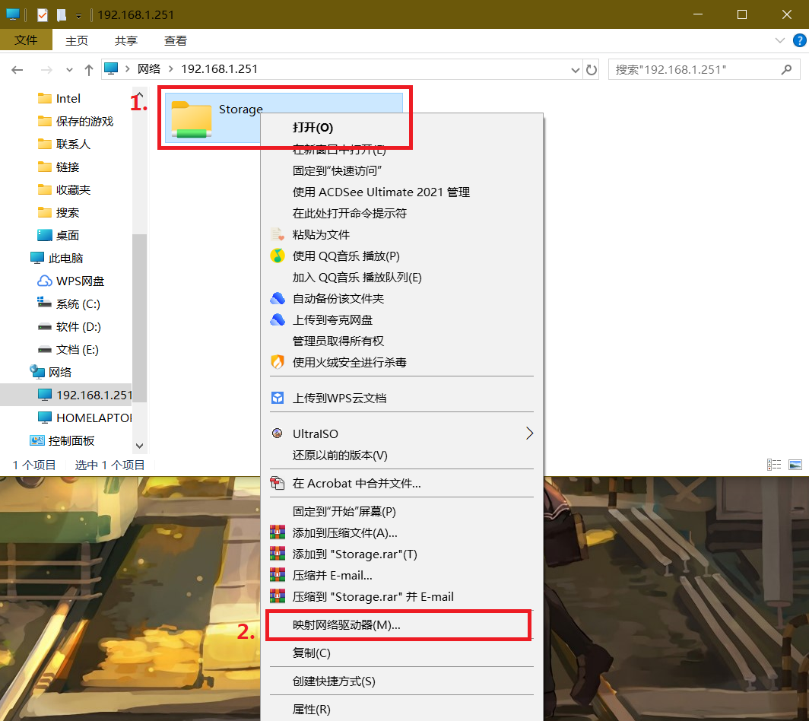Choose 使用火绒安全进行杀毒 menu entry
This screenshot has width=809, height=721.
tap(349, 363)
